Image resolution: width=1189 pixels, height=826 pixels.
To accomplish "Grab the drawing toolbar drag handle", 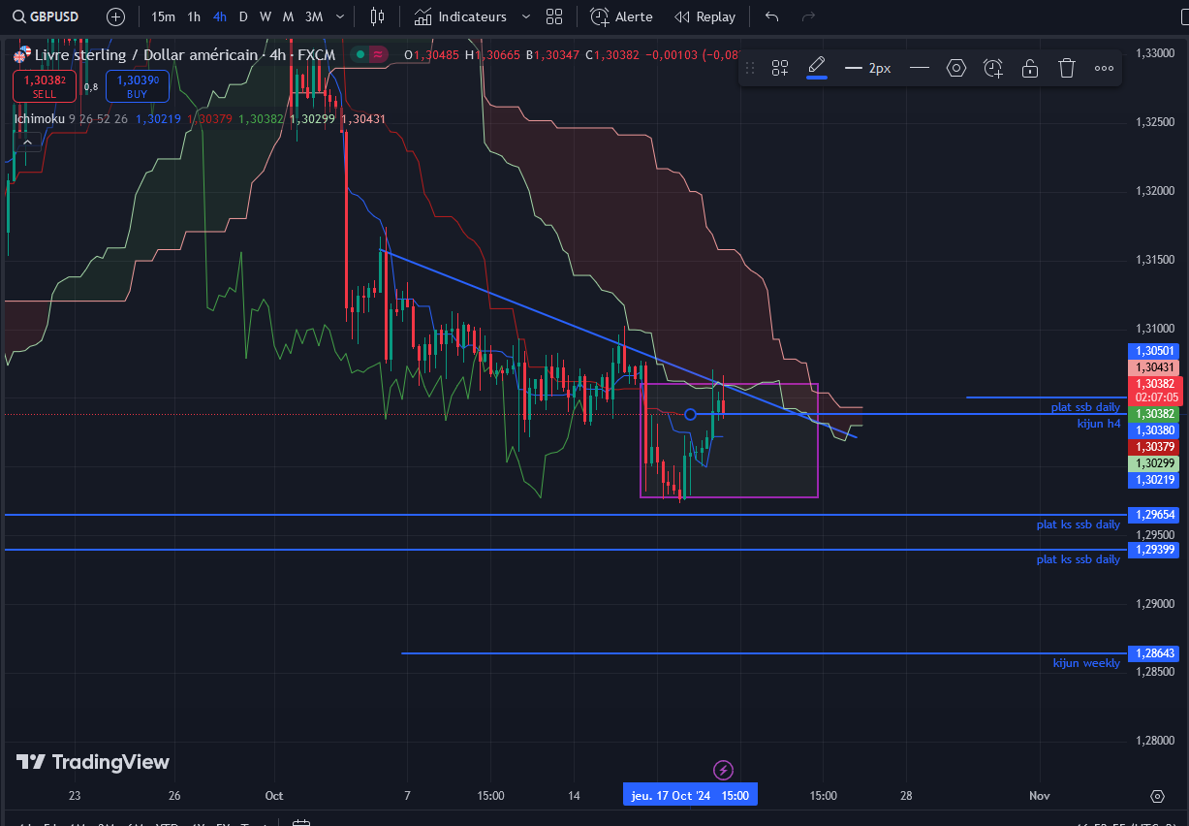I will coord(749,68).
